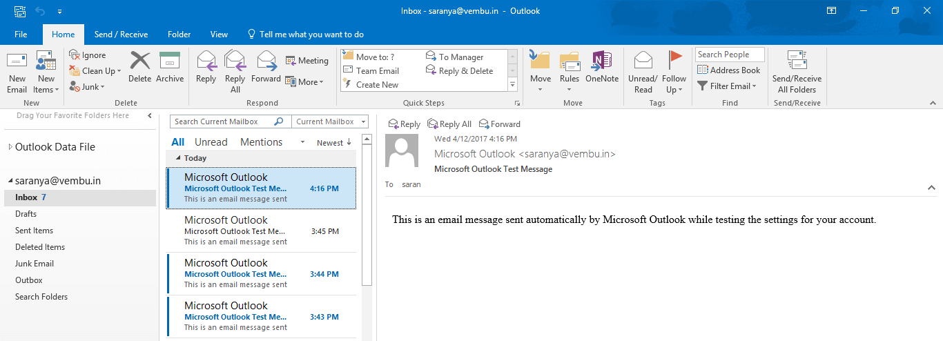Delete the selected message
The image size is (943, 341).
point(139,68)
